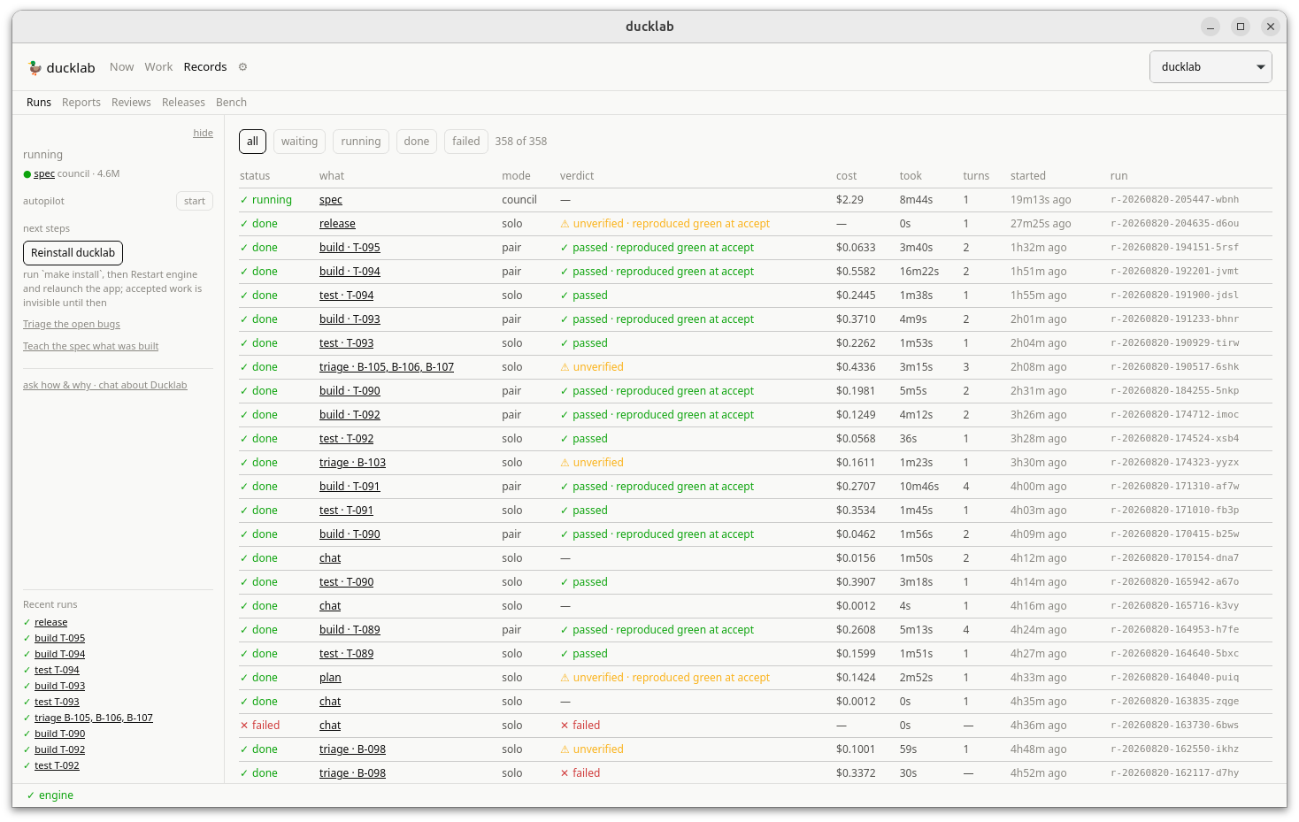Switch to the Runs tab

(x=39, y=103)
